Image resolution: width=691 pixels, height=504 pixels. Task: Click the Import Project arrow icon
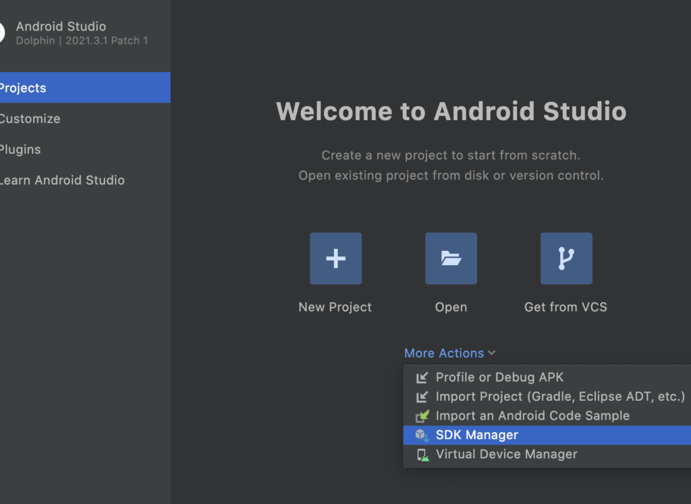422,397
